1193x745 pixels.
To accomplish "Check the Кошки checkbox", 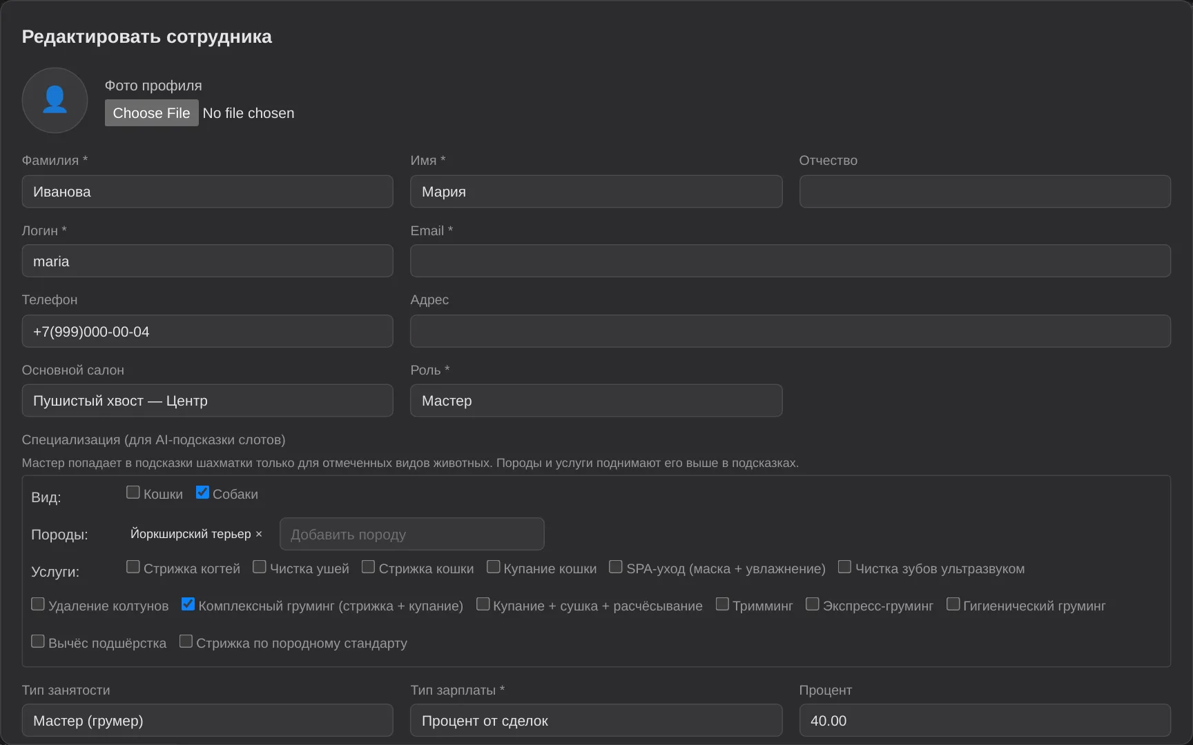I will [x=133, y=493].
